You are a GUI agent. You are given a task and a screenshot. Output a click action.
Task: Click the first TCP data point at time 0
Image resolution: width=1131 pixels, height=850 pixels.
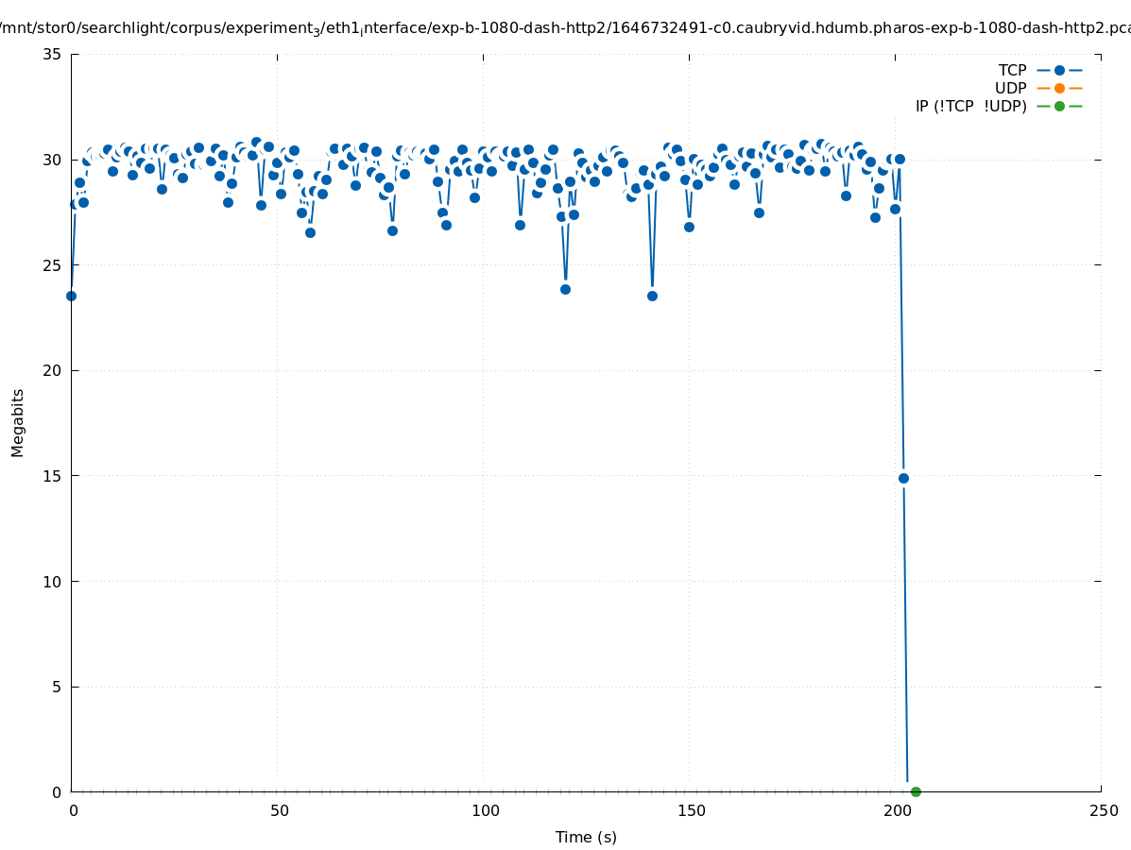tap(71, 296)
